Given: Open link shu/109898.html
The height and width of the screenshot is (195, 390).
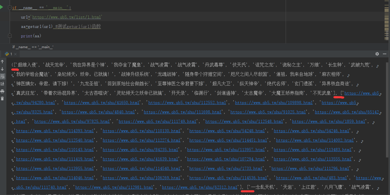Looking at the screenshot, I should [274, 103].
